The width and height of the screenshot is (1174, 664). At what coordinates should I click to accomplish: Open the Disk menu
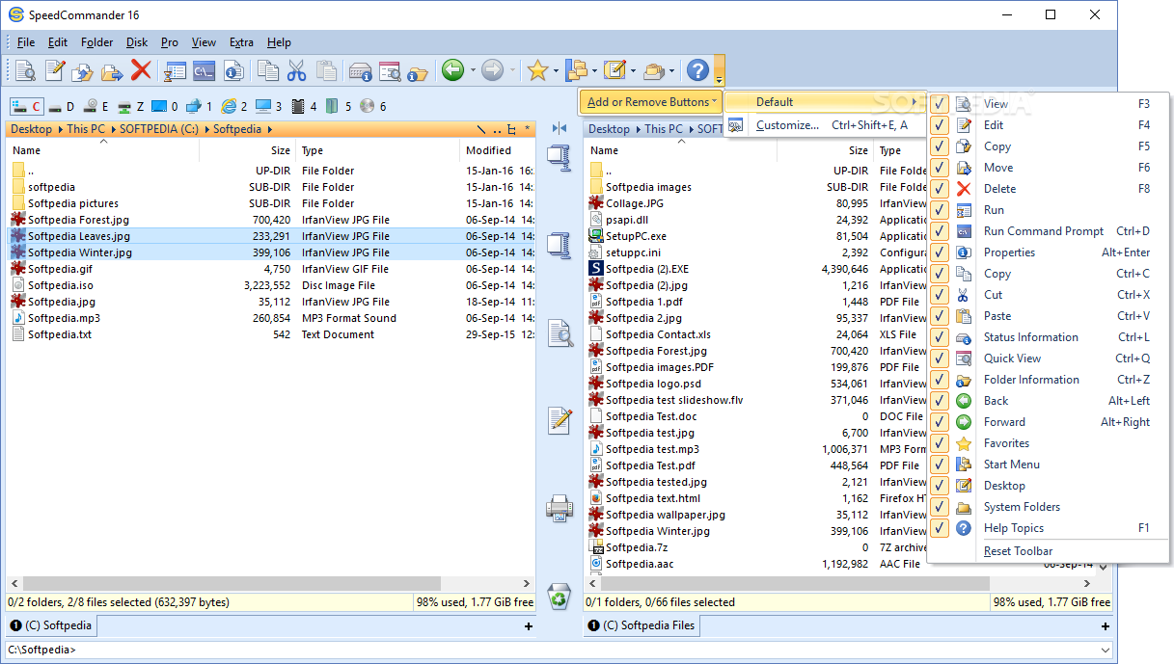point(137,42)
